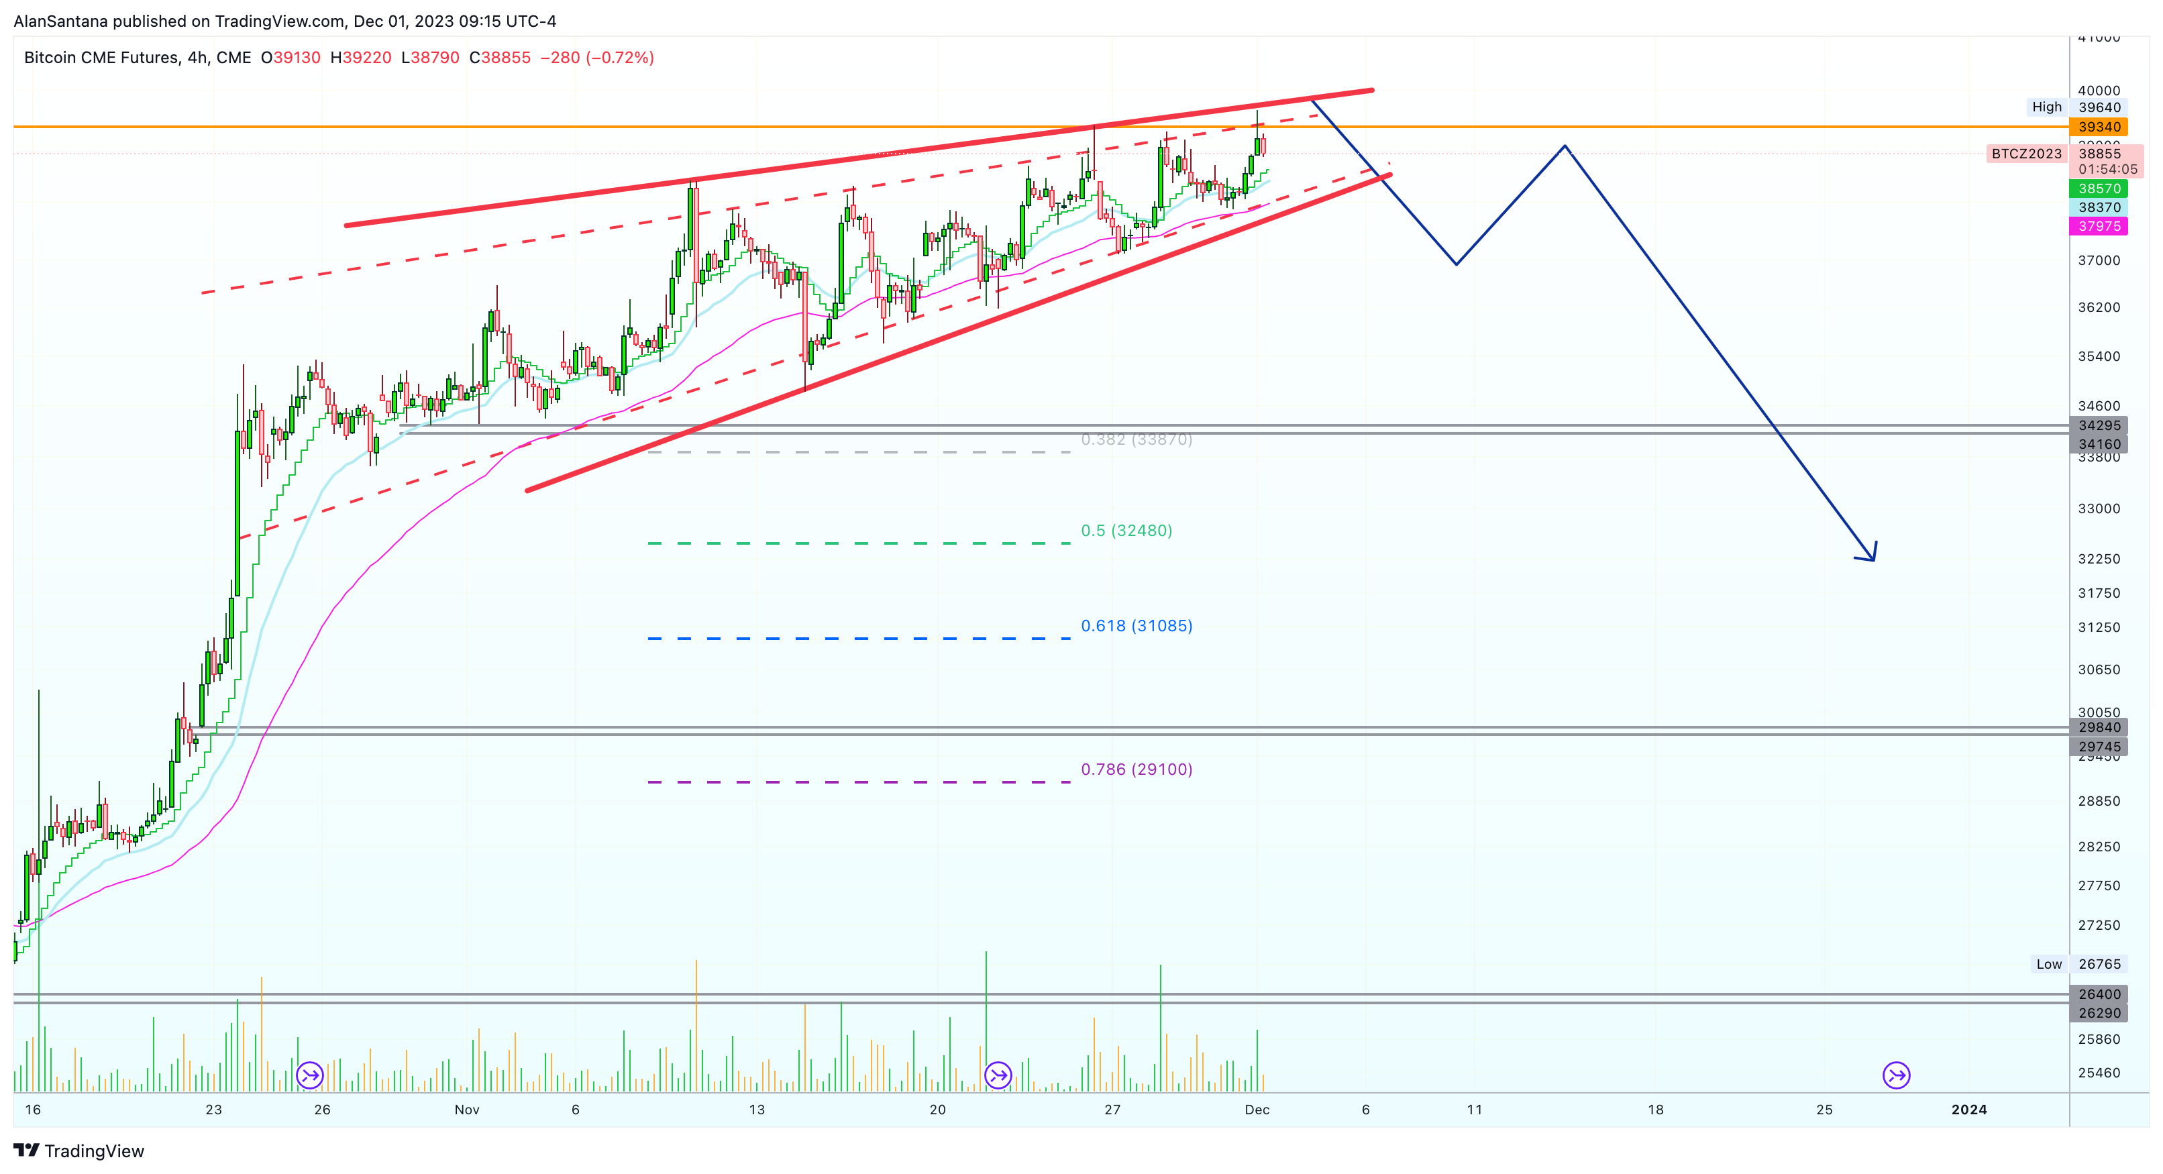The height and width of the screenshot is (1174, 2163).
Task: Click the blue 0.618 dashed Fibonacci line
Action: [x=859, y=639]
